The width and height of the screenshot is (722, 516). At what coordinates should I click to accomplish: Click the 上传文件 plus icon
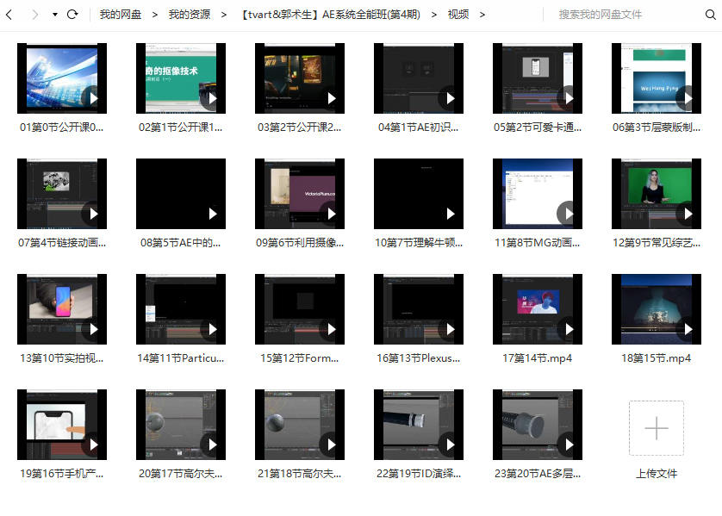pos(656,428)
